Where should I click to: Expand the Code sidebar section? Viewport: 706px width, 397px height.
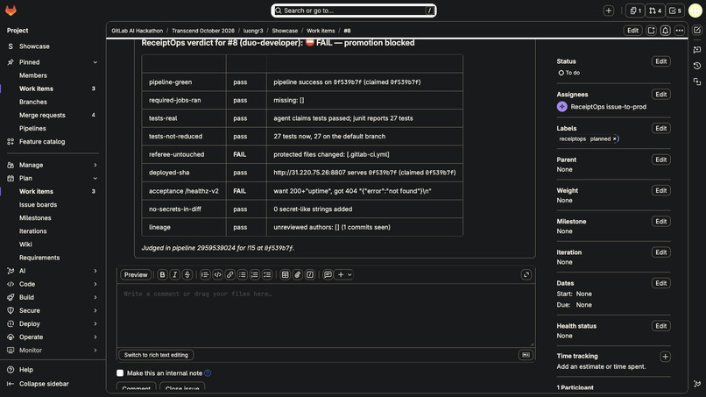(95, 284)
